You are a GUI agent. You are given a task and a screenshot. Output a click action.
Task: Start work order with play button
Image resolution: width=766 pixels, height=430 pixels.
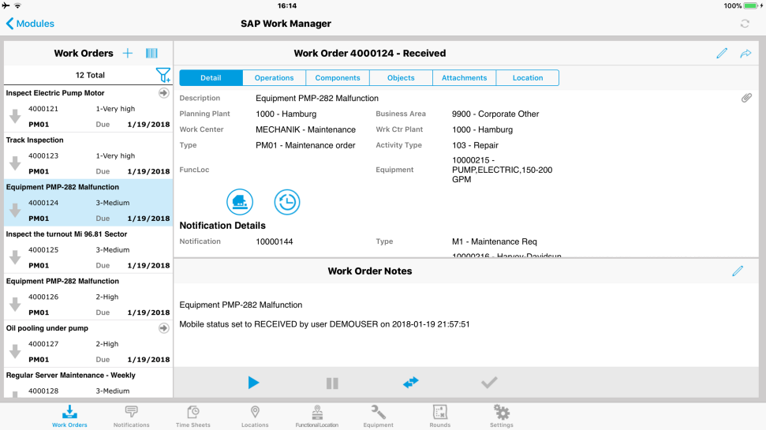point(253,383)
